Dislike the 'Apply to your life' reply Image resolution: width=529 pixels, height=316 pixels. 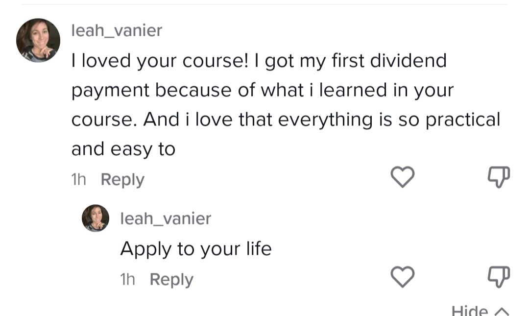499,277
